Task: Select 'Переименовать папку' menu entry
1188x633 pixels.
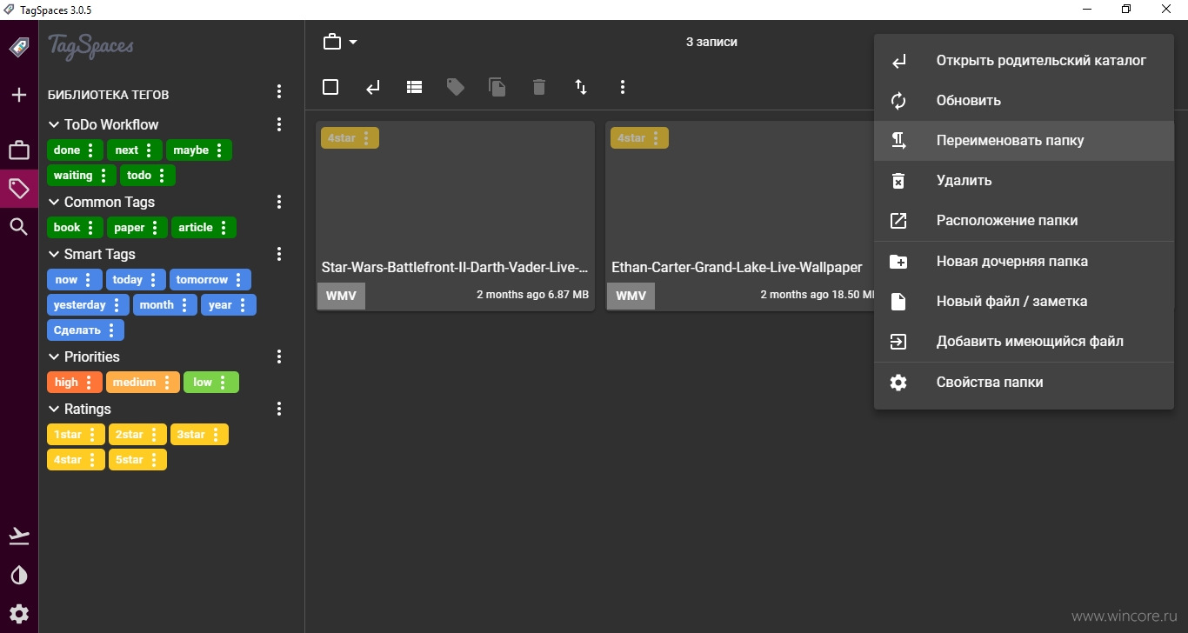Action: pos(1024,141)
